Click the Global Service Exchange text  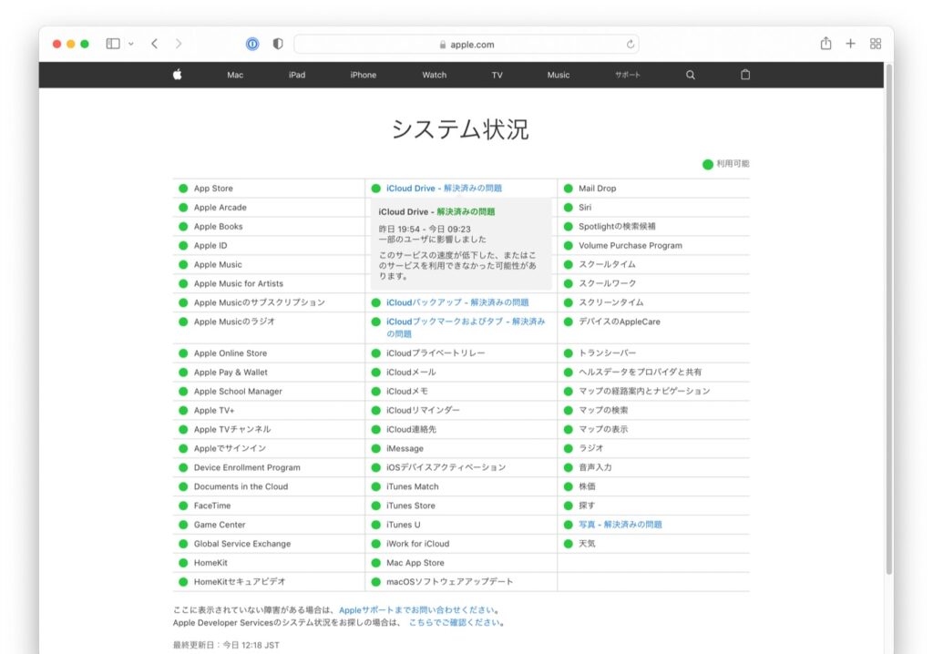coord(242,543)
